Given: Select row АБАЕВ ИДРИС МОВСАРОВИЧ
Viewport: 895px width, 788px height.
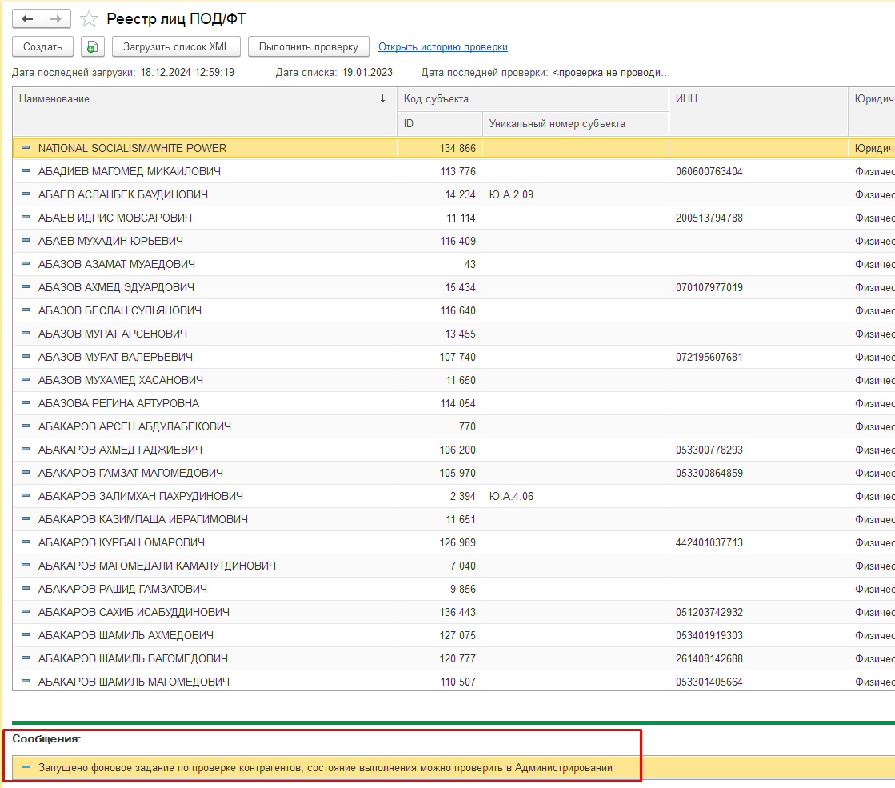Looking at the screenshot, I should [x=453, y=218].
